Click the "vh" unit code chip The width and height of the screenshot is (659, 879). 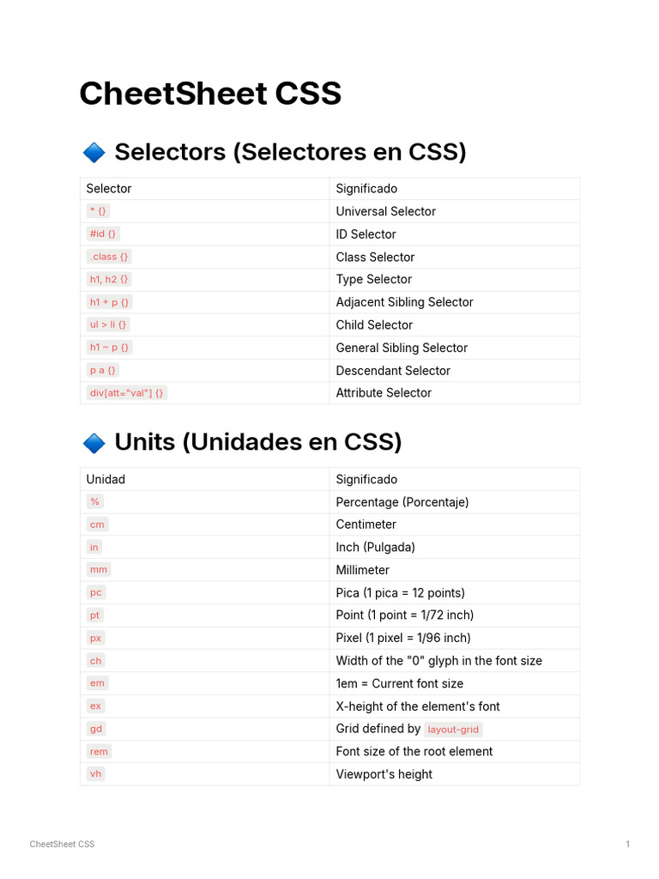coord(95,774)
